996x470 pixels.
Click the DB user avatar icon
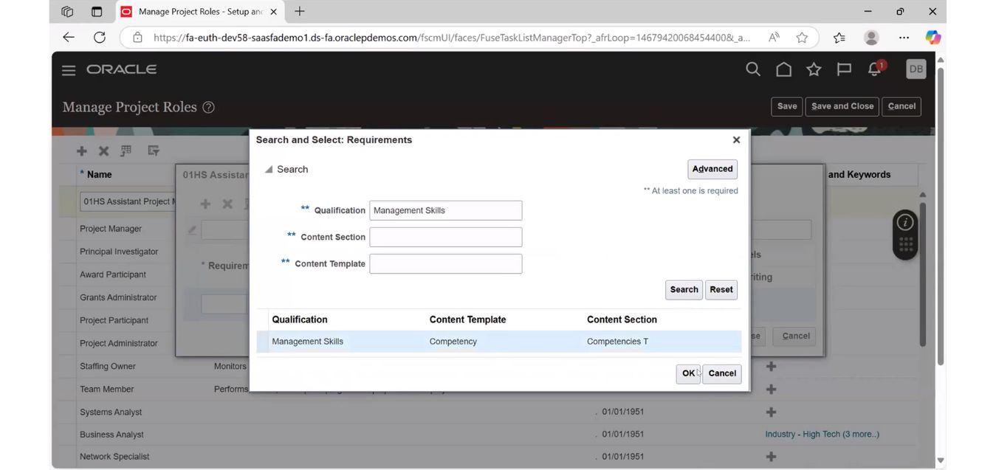[x=915, y=69]
